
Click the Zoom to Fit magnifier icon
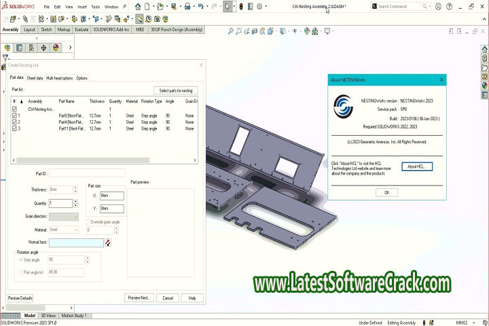[x=231, y=31]
